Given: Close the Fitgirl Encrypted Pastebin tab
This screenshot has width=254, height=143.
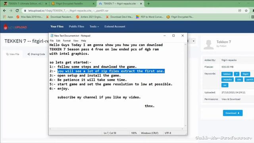Looking at the screenshot, I should point(94,4).
